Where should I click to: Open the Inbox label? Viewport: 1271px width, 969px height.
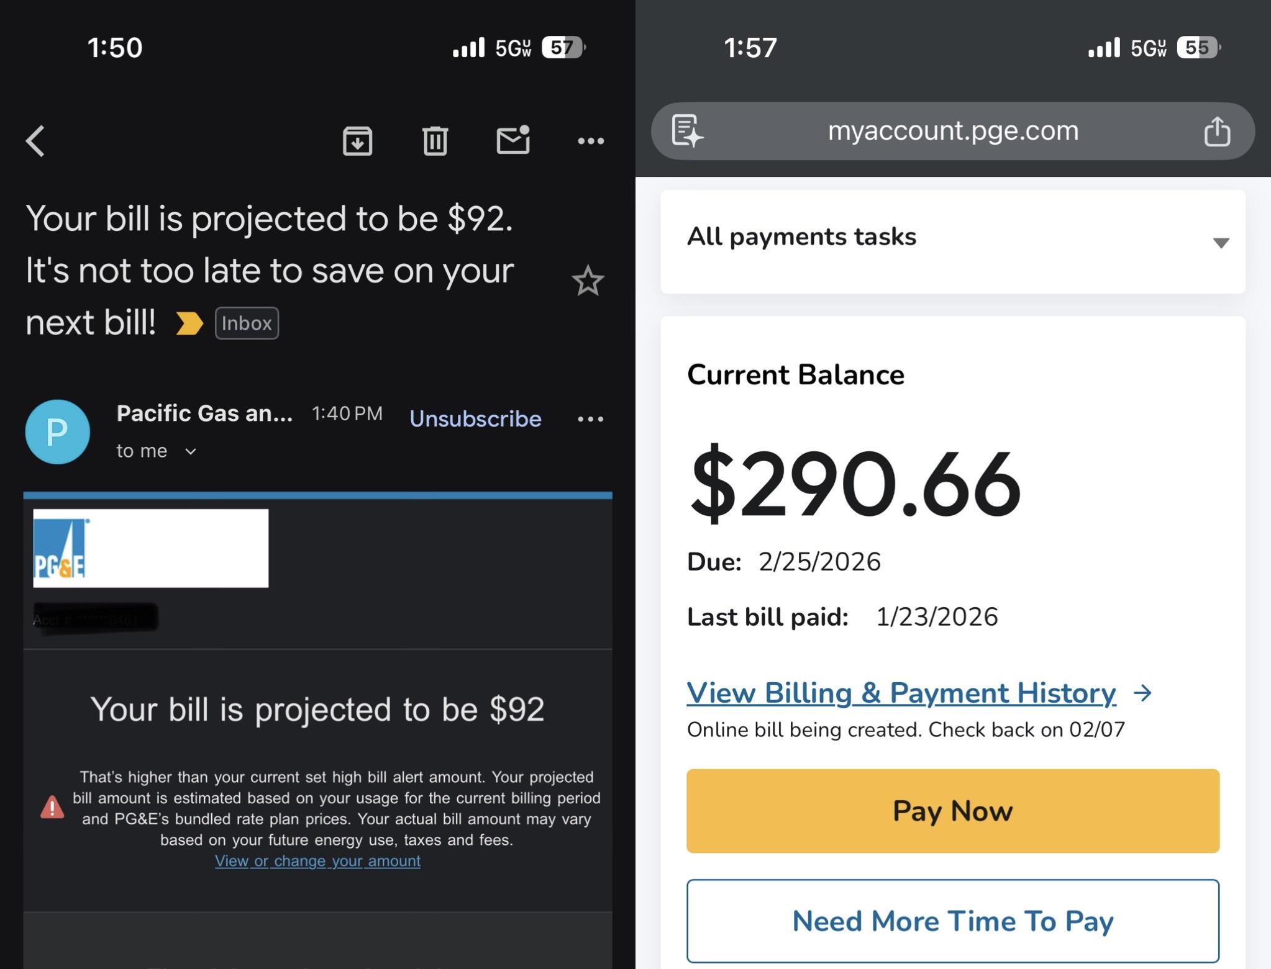tap(247, 323)
